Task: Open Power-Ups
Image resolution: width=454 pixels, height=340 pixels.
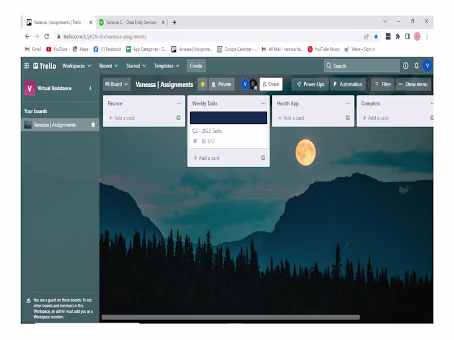Action: point(310,84)
